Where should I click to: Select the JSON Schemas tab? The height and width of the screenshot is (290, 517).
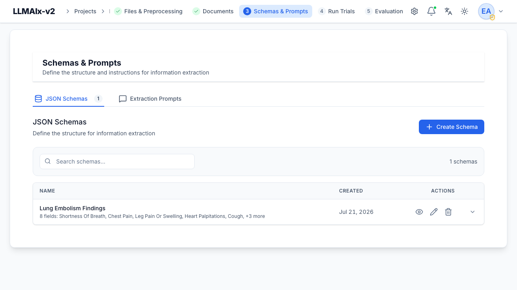68,99
